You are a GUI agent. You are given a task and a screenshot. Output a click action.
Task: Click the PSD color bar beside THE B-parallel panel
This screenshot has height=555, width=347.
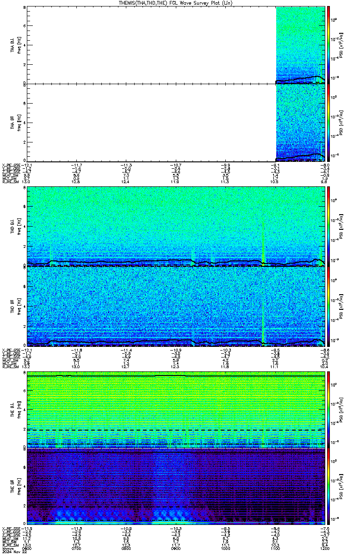coord(329,487)
